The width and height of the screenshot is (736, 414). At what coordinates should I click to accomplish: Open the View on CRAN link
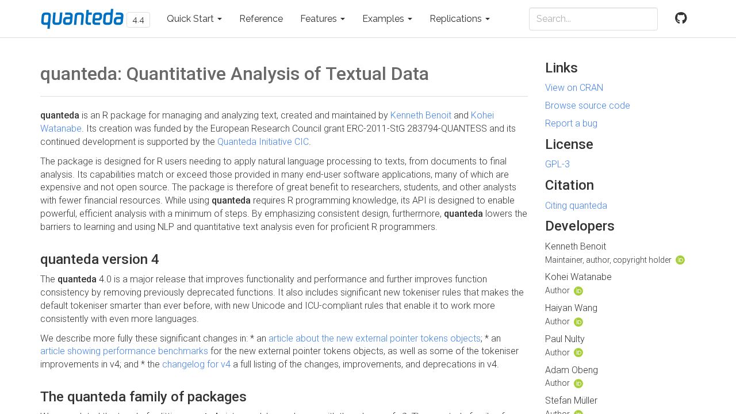[x=574, y=88]
